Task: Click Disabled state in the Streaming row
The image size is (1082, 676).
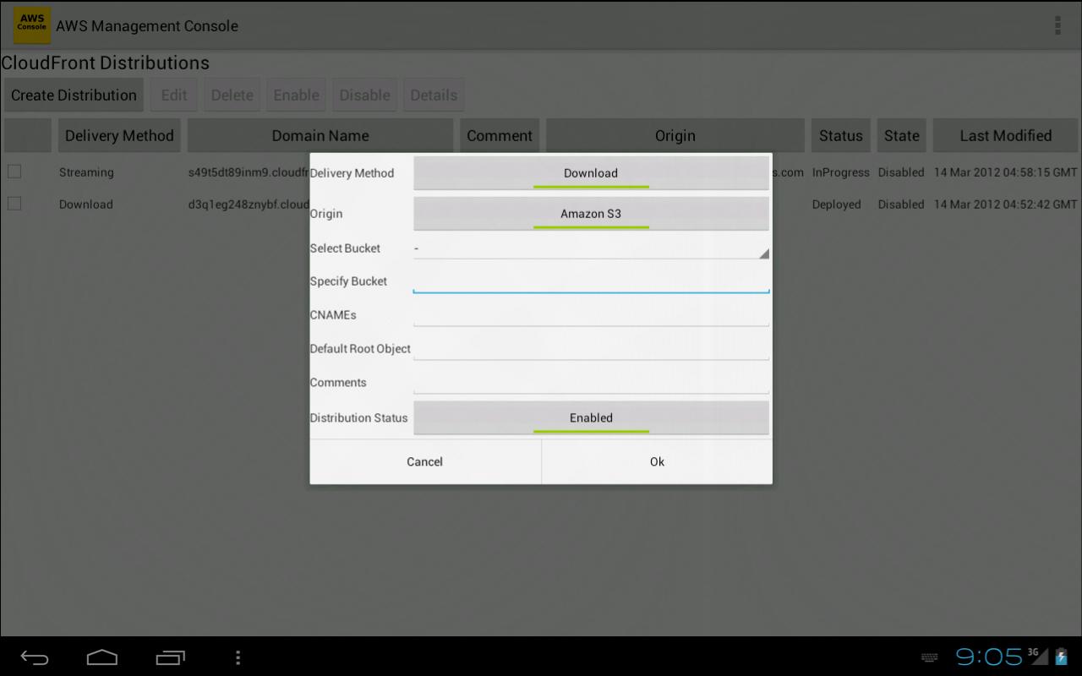Action: 901,172
